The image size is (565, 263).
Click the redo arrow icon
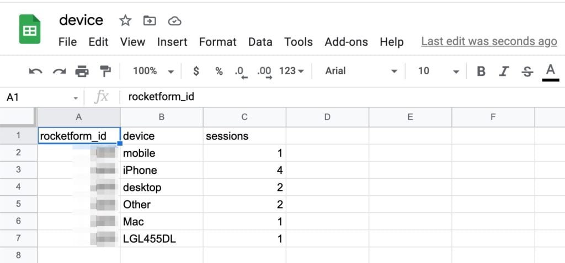click(x=59, y=71)
